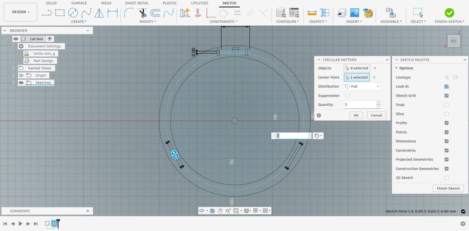Click the Quantity input field
Image resolution: width=469 pixels, height=231 pixels.
(360, 105)
